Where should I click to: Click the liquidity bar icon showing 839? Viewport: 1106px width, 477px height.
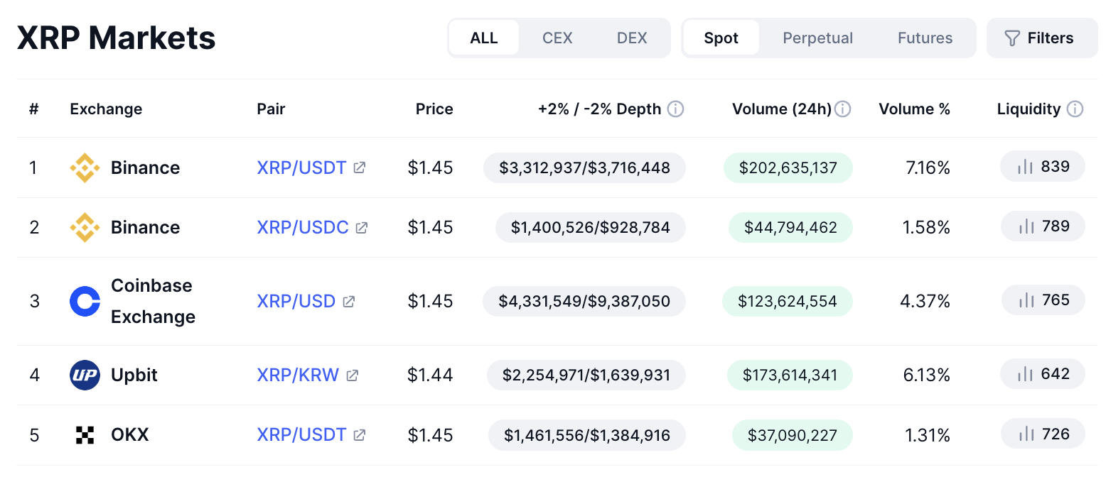tap(1026, 166)
